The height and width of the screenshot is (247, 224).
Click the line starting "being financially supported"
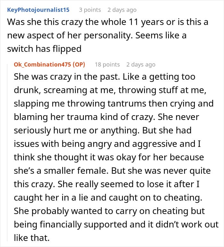116,225
